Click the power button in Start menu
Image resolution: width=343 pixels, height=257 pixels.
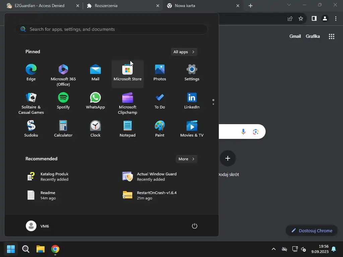pyautogui.click(x=195, y=226)
